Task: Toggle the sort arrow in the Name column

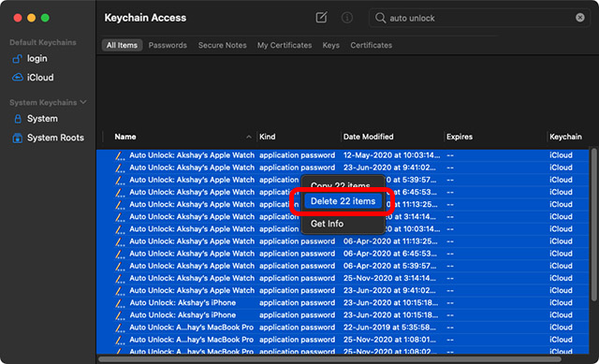Action: pyautogui.click(x=249, y=137)
